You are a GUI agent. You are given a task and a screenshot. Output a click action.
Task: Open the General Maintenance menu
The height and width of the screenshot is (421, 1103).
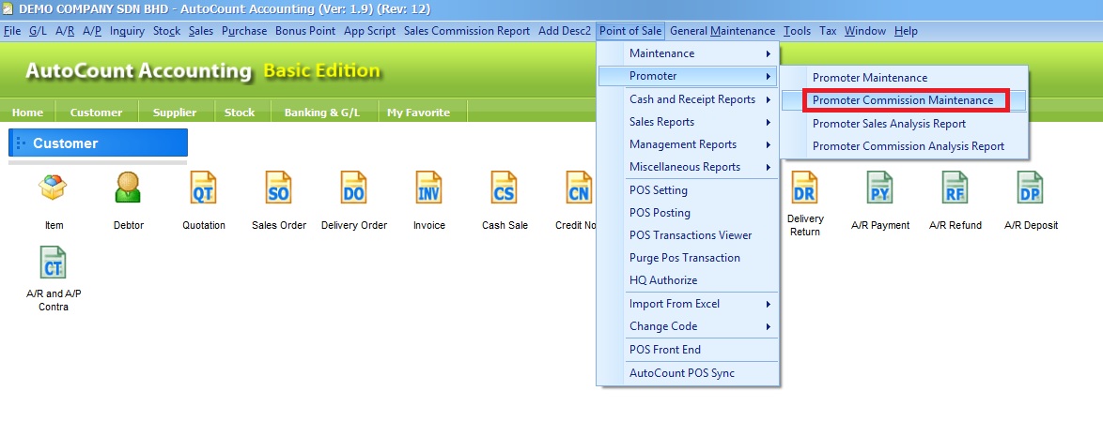[722, 31]
